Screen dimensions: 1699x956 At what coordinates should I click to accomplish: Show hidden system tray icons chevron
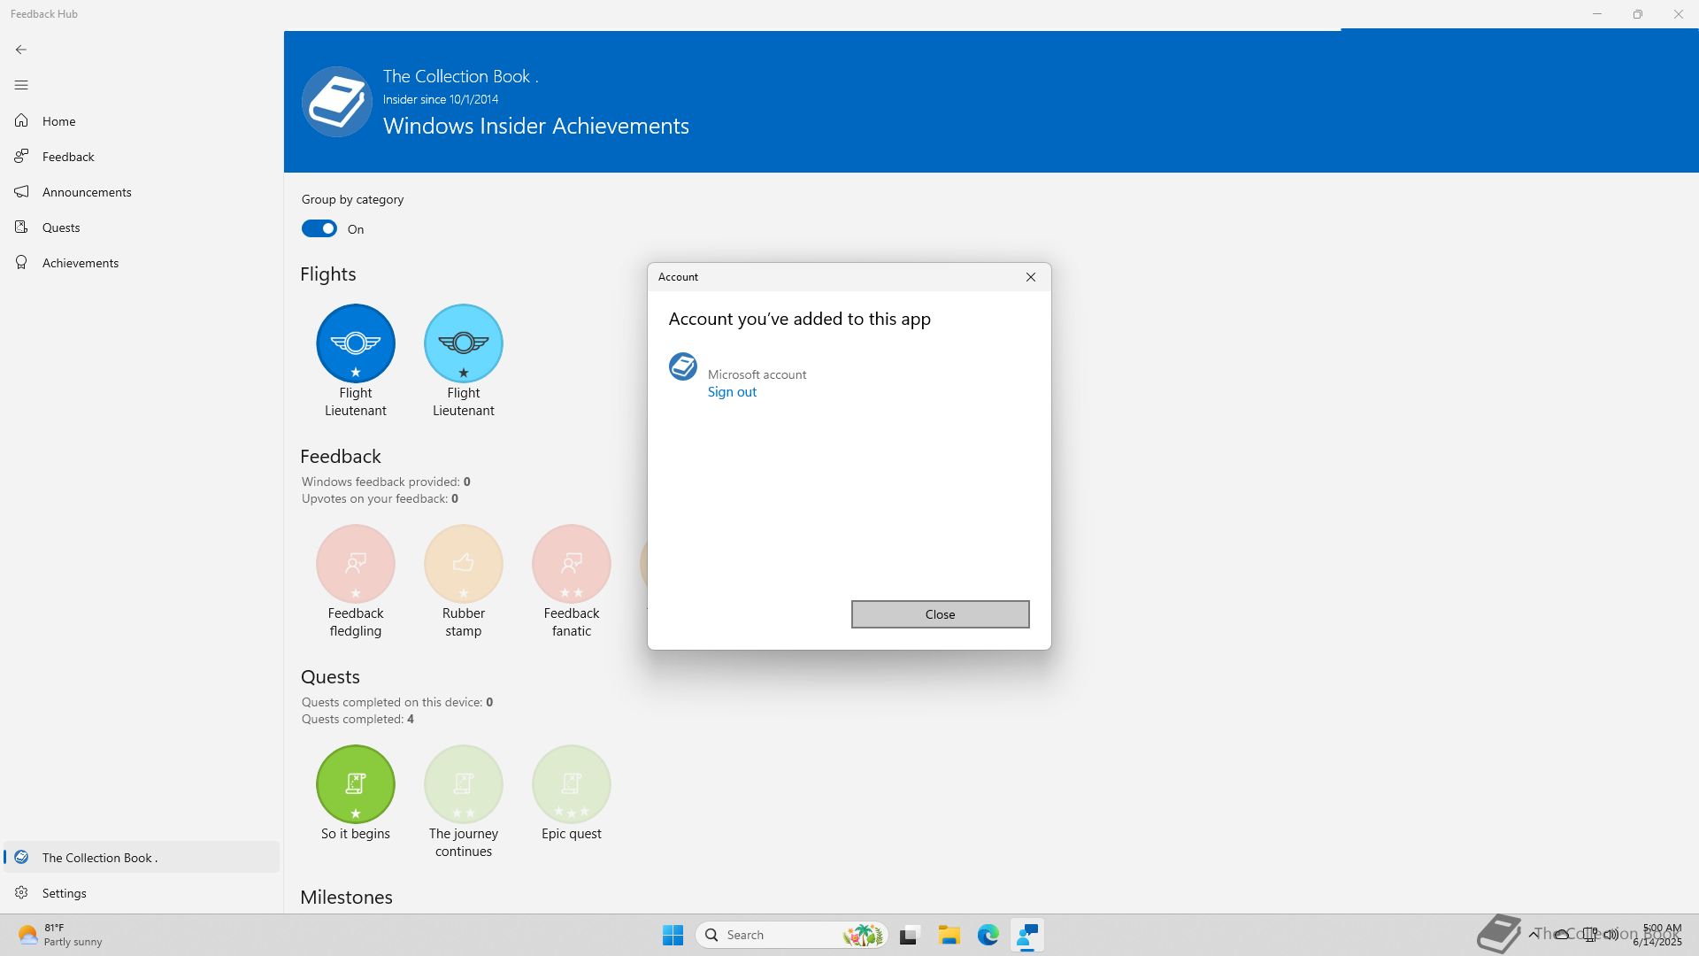1534,935
